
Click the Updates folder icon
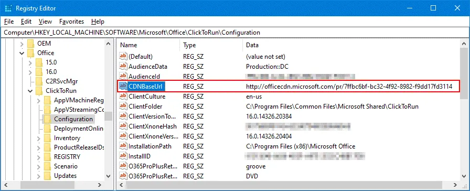47,176
